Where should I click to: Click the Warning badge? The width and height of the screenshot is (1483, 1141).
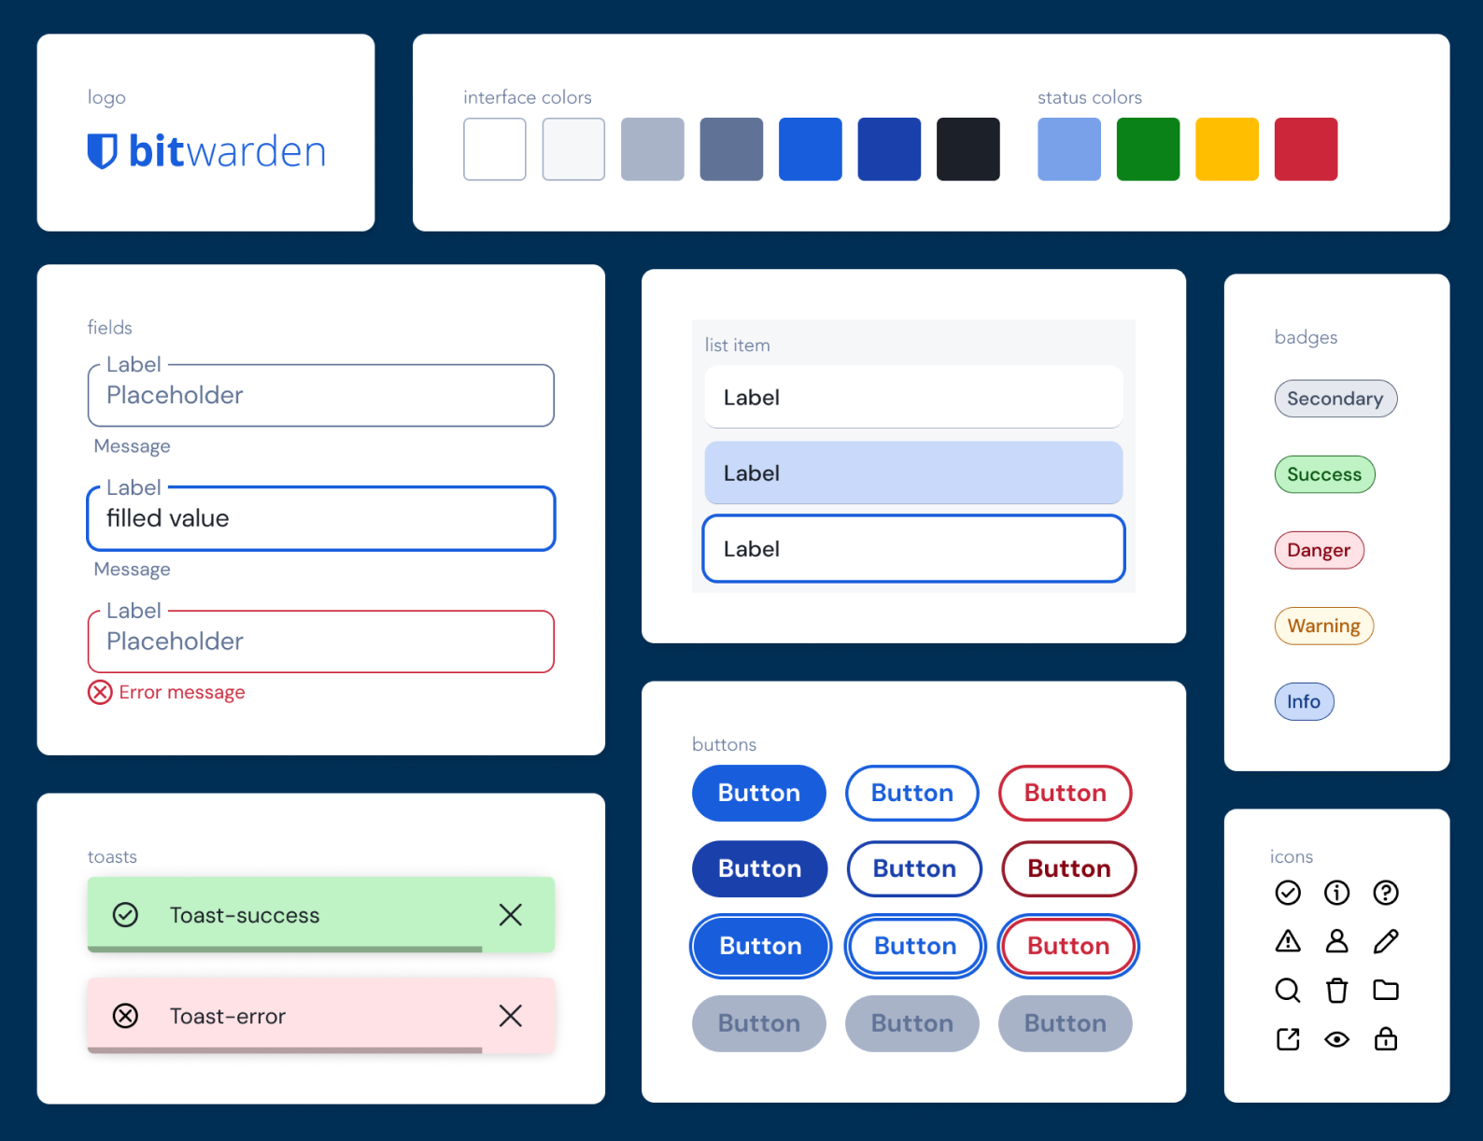click(x=1323, y=626)
